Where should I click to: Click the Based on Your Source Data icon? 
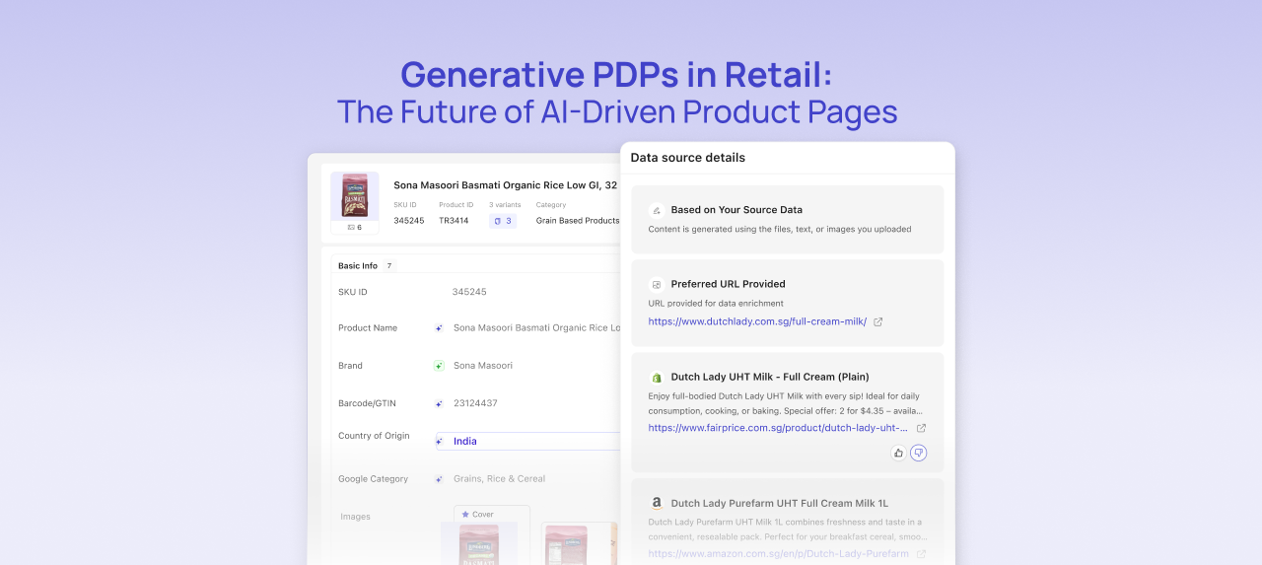pos(657,210)
